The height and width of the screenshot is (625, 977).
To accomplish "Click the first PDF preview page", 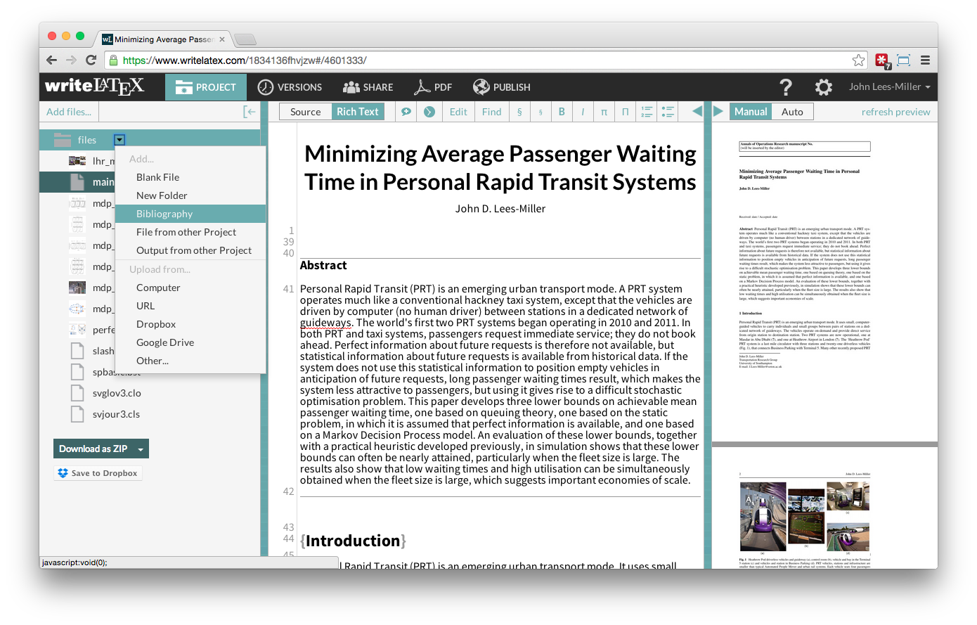I will point(805,281).
